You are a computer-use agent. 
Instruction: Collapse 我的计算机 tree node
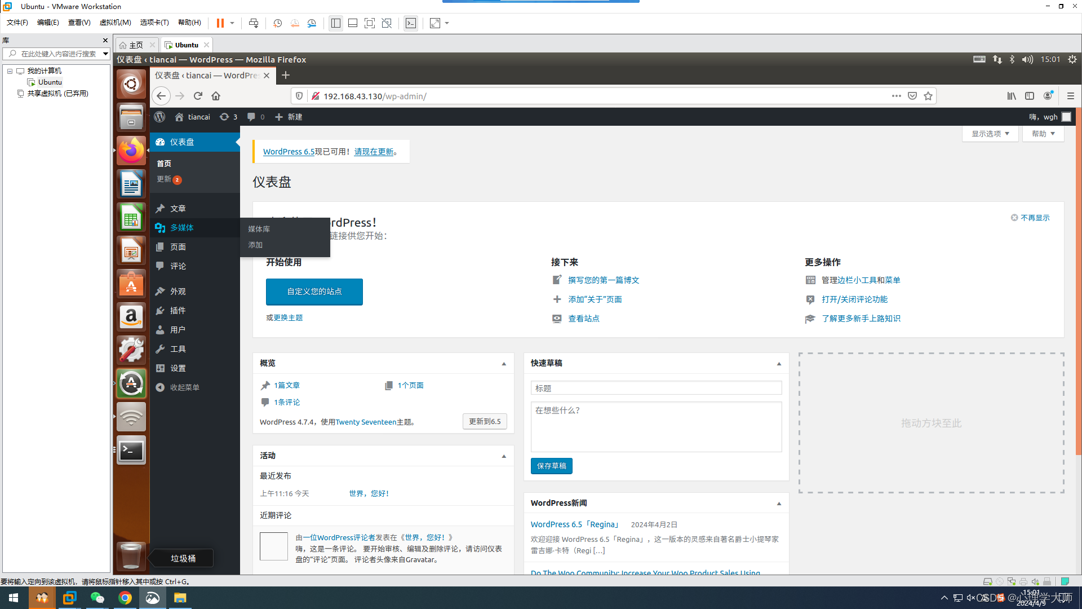tap(10, 71)
